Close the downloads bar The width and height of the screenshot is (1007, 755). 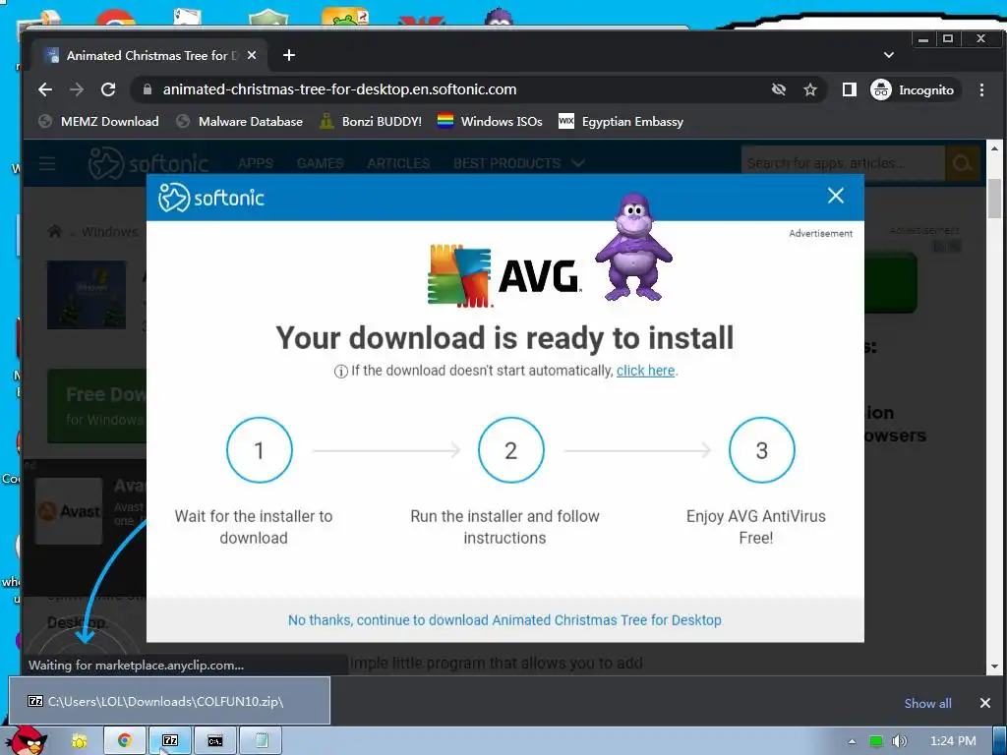pos(985,703)
